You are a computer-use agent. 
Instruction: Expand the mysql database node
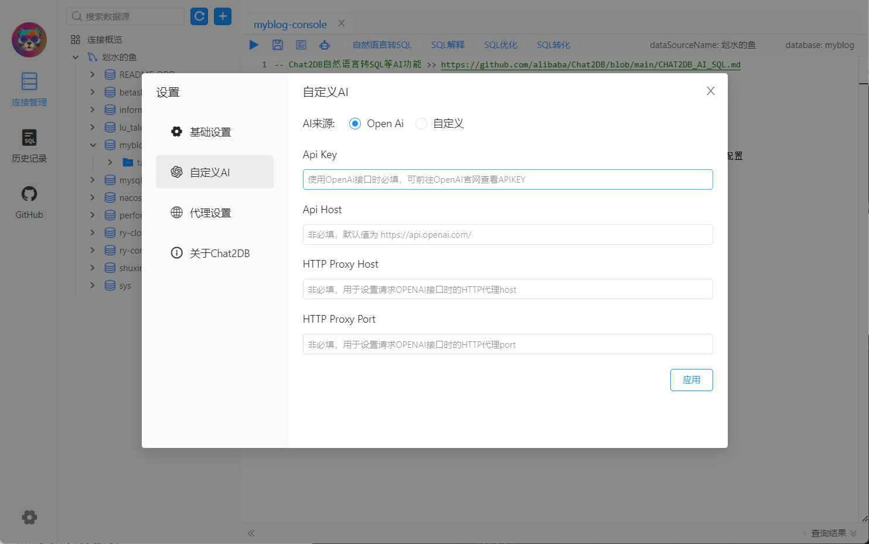pyautogui.click(x=93, y=180)
